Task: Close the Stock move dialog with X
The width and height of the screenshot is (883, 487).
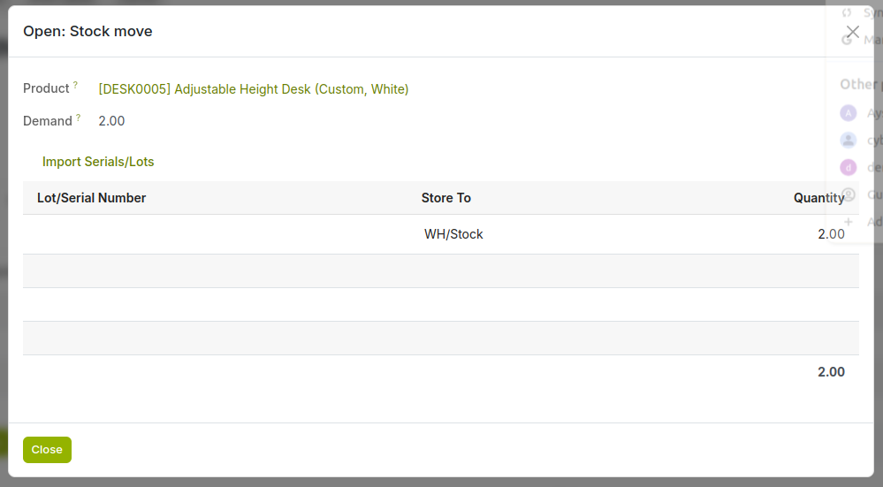Action: (852, 33)
